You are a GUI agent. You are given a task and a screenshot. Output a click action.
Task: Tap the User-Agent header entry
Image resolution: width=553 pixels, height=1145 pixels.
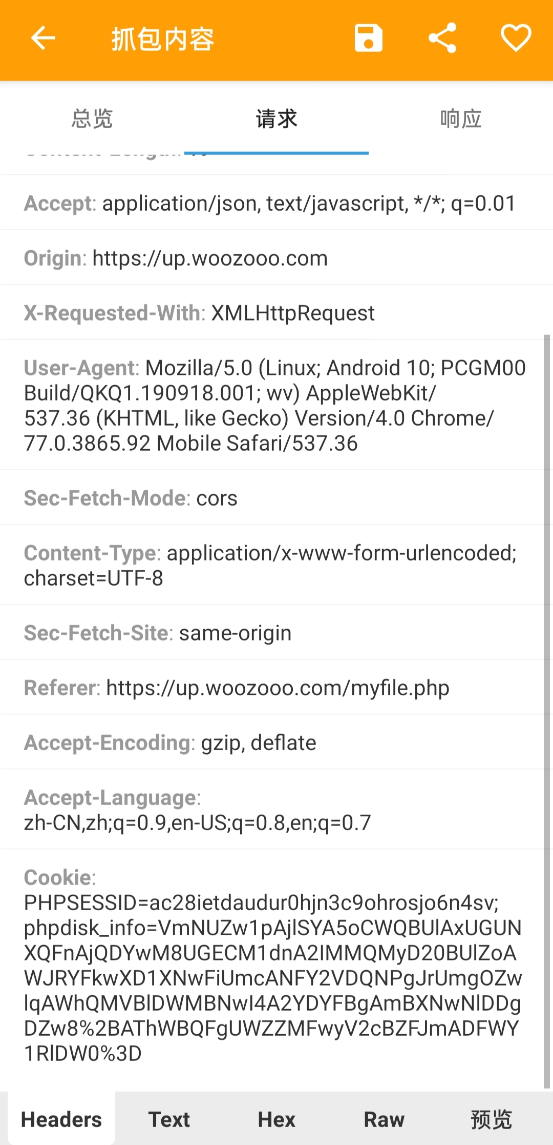point(271,405)
